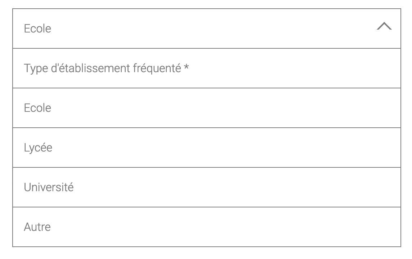
Task: Choose Université from the list
Action: (x=206, y=187)
